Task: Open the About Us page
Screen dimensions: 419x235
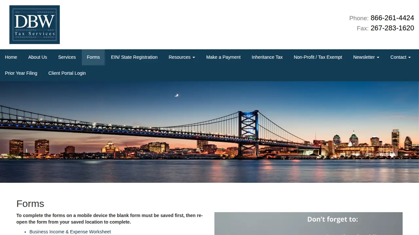Action: [x=38, y=57]
